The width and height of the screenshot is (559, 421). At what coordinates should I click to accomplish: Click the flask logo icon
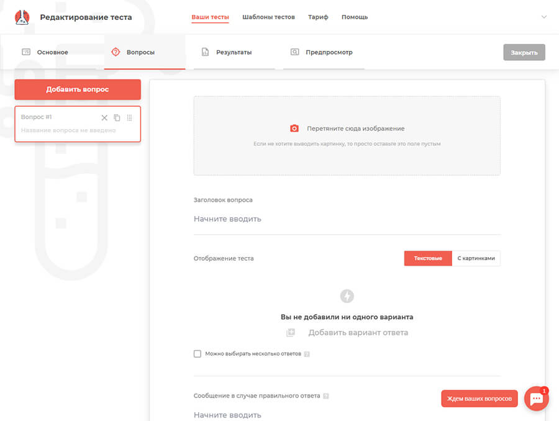pos(22,17)
